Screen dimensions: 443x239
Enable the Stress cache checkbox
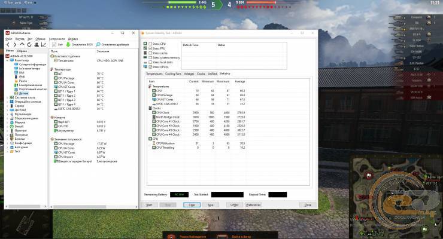[x=150, y=53]
